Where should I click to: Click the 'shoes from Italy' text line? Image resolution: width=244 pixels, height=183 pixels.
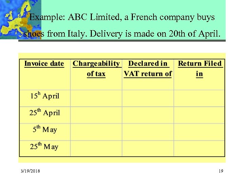point(122,34)
